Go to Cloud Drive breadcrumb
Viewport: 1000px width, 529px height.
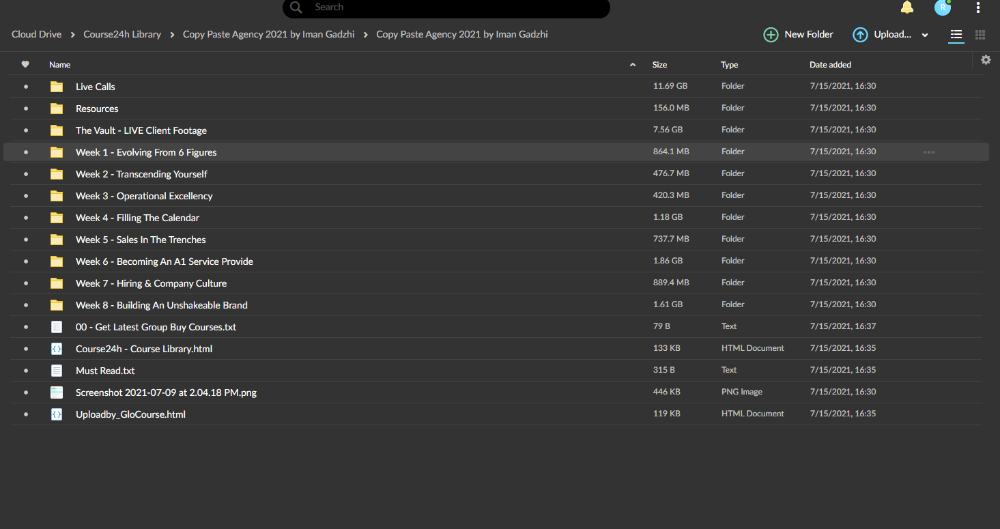click(36, 34)
